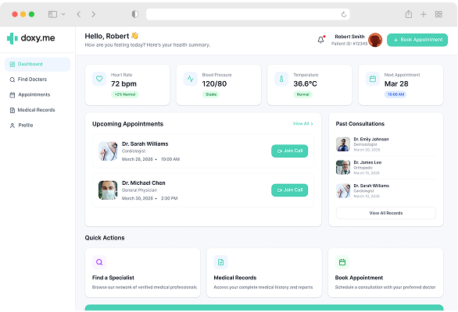458x312 pixels.
Task: Click the doxy.me logo
Action: pos(31,38)
